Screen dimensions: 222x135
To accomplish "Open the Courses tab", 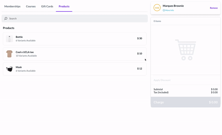I will coord(31,6).
